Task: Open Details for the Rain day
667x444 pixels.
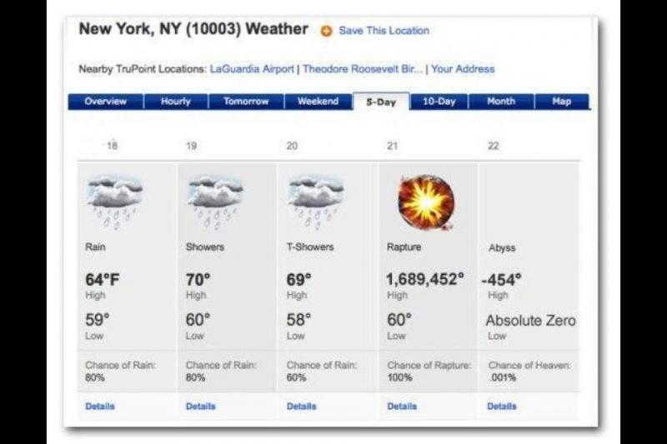Action: pos(100,407)
